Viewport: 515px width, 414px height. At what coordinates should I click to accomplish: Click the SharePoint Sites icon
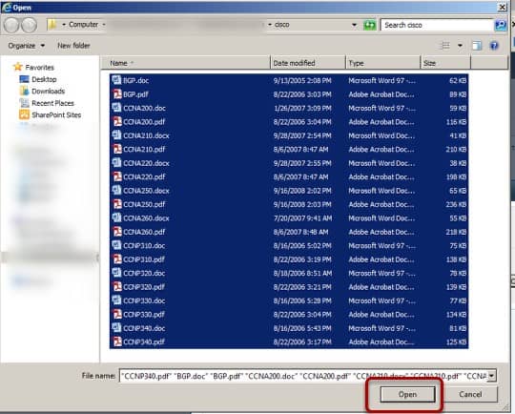(24, 115)
